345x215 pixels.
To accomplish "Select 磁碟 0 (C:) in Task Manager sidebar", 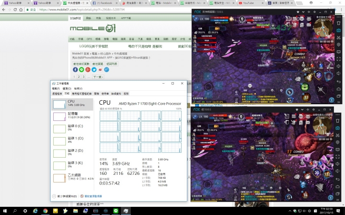I will (x=72, y=129).
